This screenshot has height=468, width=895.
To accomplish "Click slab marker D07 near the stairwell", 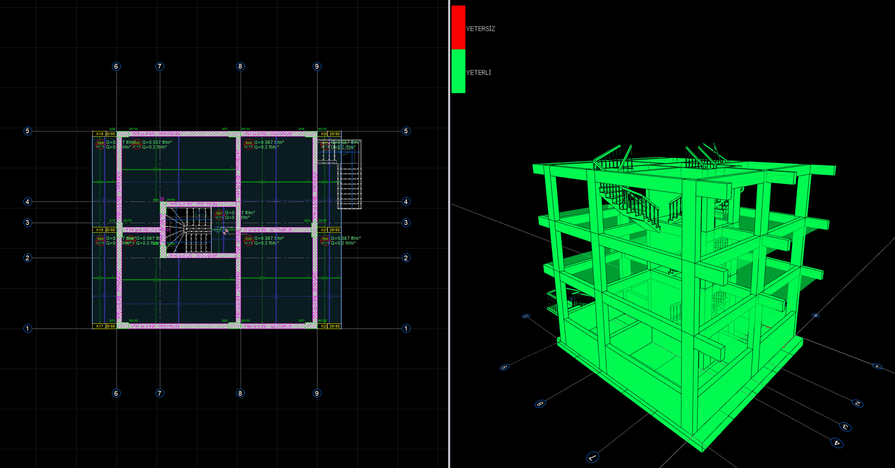I will 219,215.
